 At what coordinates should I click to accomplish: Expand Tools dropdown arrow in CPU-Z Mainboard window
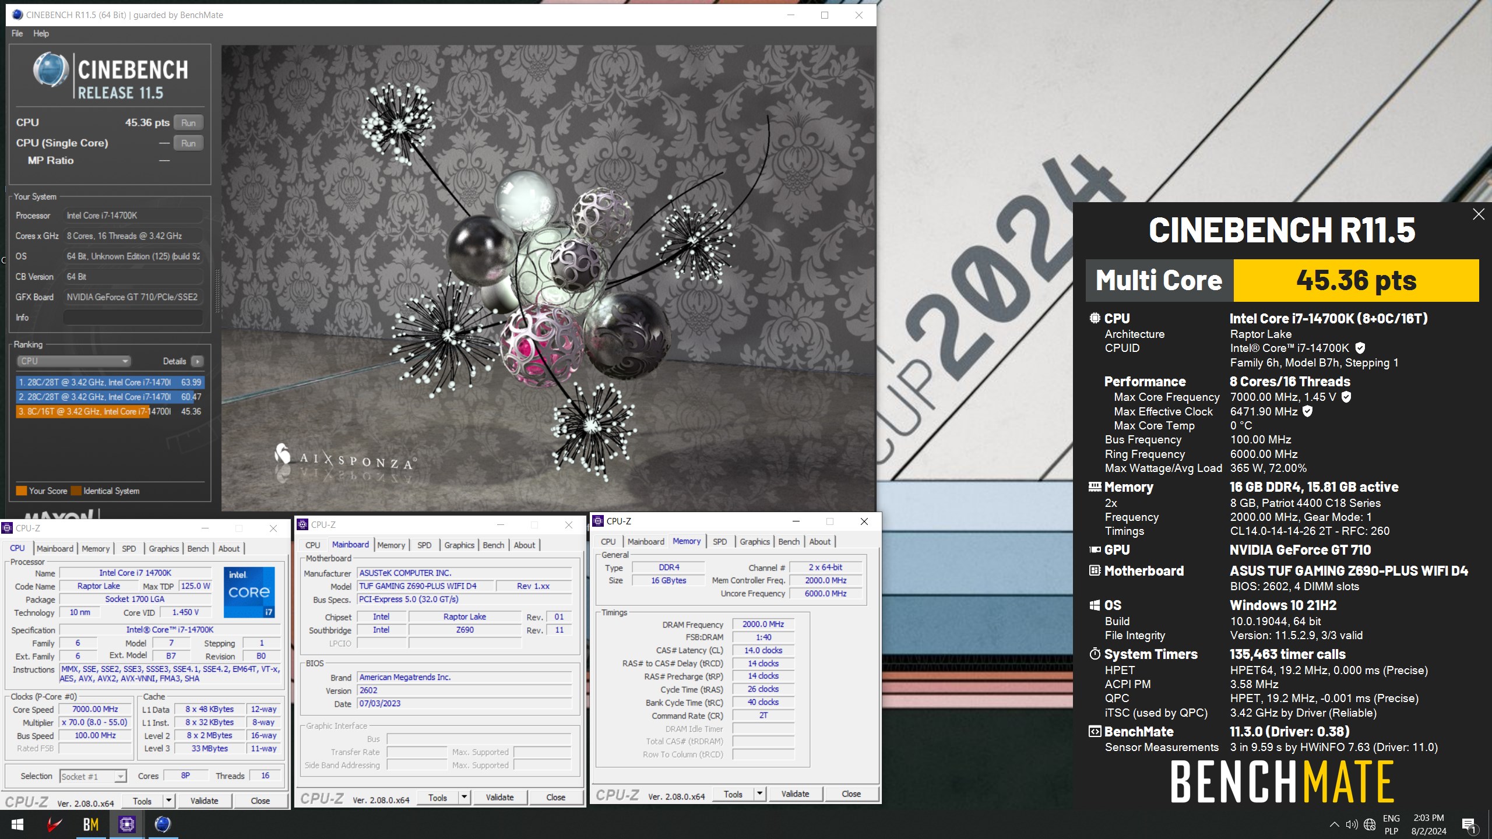[464, 797]
